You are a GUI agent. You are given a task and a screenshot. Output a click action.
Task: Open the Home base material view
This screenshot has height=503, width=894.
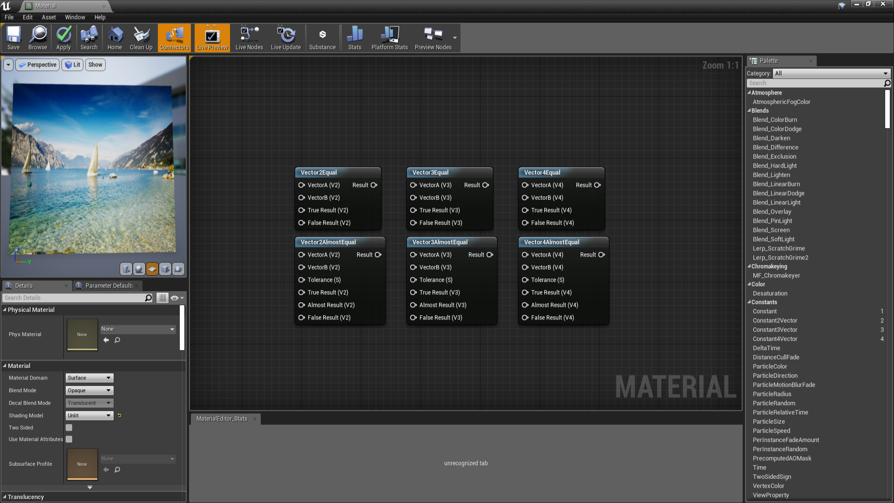click(x=115, y=37)
